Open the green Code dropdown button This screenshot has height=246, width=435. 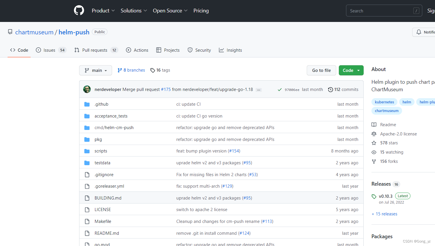[351, 70]
